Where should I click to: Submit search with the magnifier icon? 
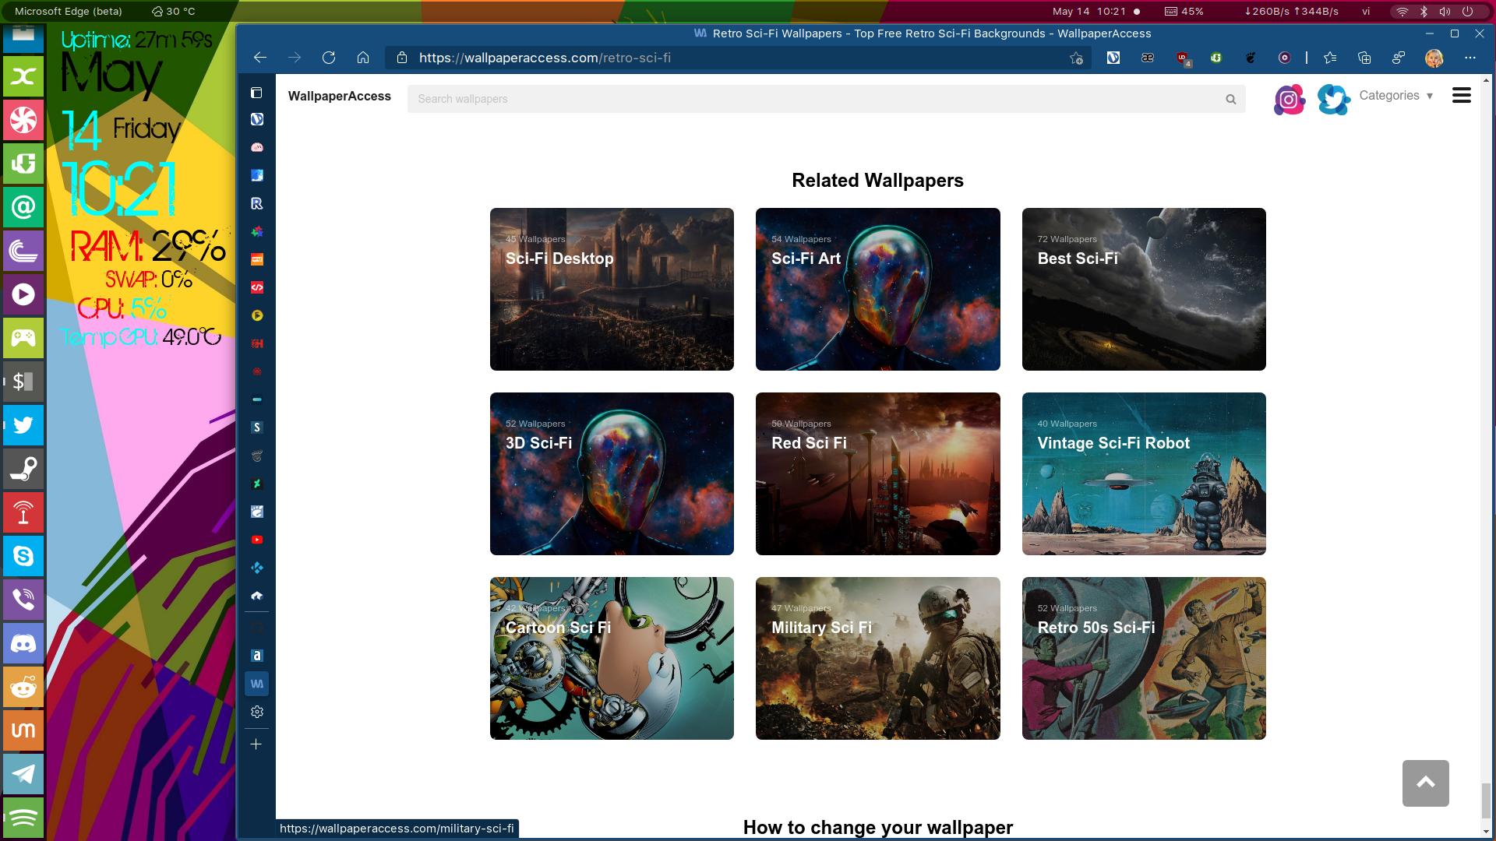pyautogui.click(x=1231, y=99)
